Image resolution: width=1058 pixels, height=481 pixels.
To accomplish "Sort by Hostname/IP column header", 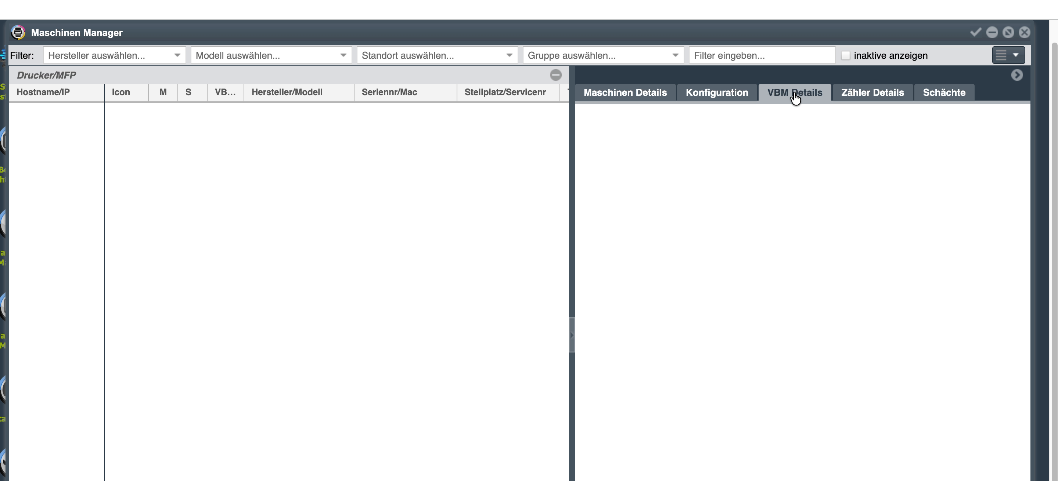I will 56,92.
